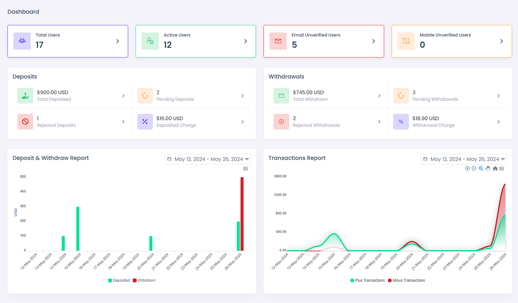This screenshot has width=518, height=303.
Task: Click zoom out icon on Transactions Report chart
Action: coord(474,169)
